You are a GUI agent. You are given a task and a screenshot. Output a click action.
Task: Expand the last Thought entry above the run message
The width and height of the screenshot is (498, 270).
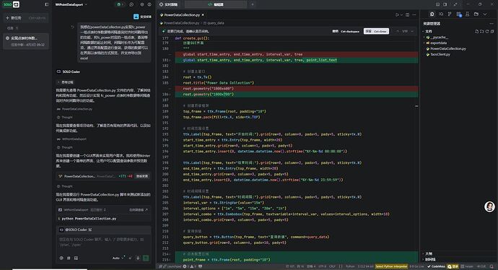point(65,186)
